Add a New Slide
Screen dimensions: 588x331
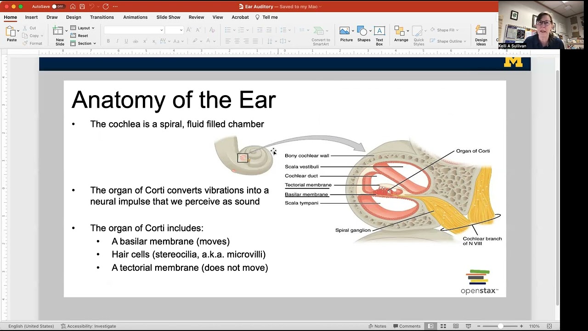coord(60,35)
